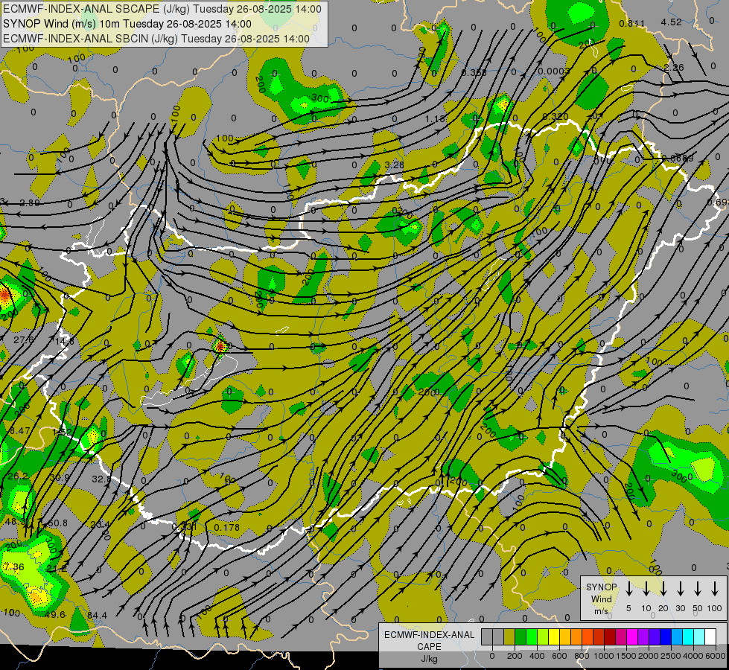
Task: Pick the cyan 4000 J/kg legend swatch
Action: pos(688,636)
